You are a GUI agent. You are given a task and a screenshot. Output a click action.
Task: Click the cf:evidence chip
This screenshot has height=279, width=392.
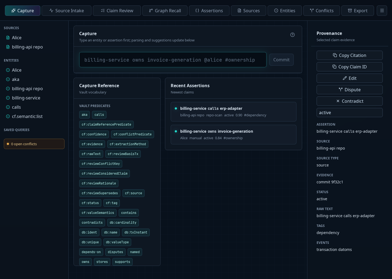pyautogui.click(x=92, y=144)
